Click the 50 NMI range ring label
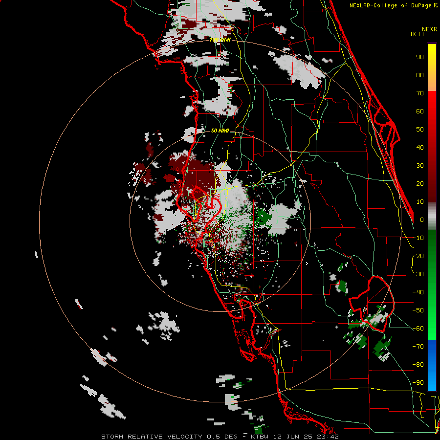The width and height of the screenshot is (440, 440). click(x=220, y=131)
